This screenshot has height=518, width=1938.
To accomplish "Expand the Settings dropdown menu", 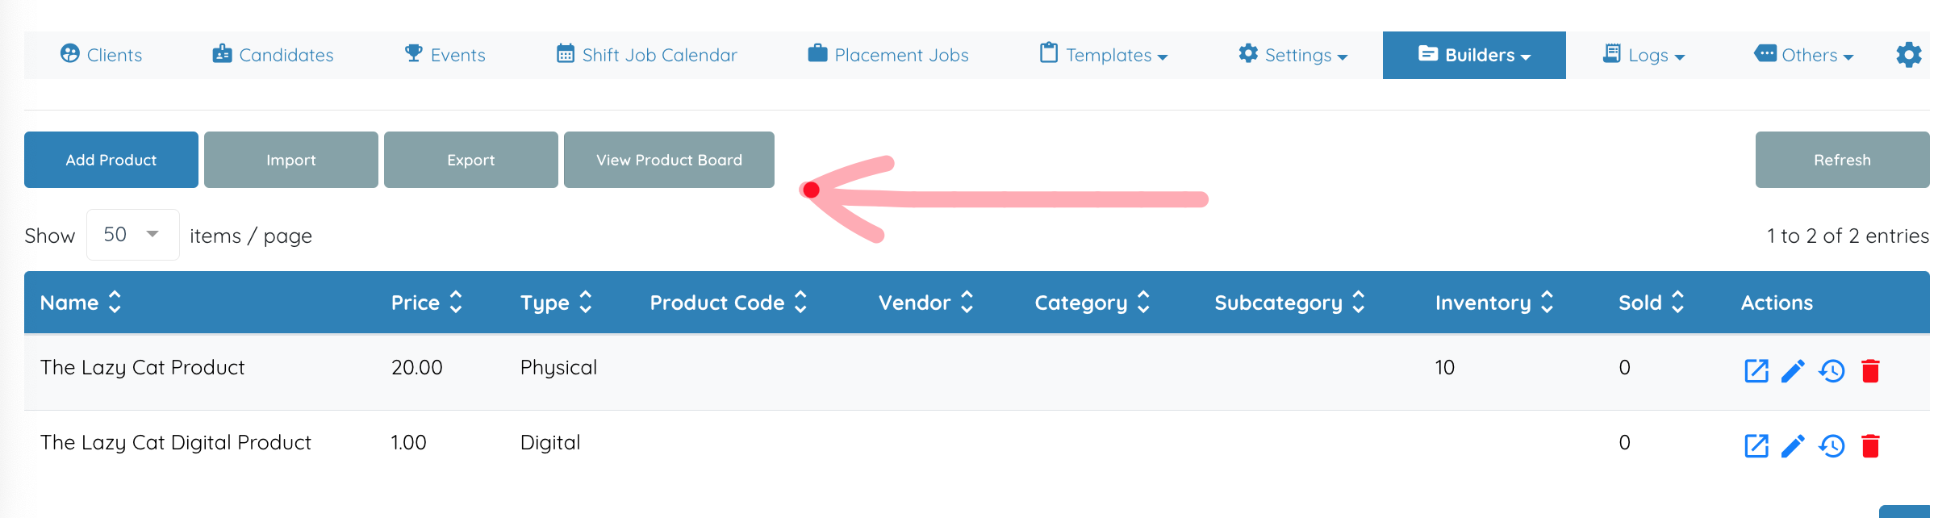I will point(1293,55).
